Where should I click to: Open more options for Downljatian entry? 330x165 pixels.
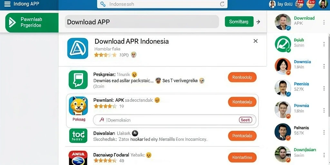tap(324, 154)
